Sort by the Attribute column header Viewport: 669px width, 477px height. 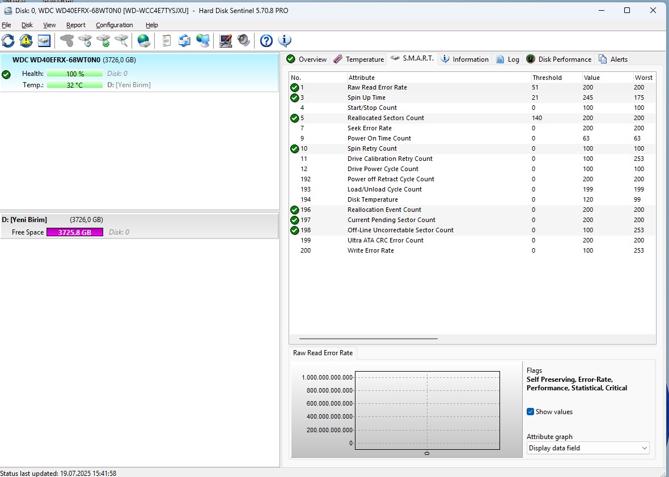(x=439, y=78)
